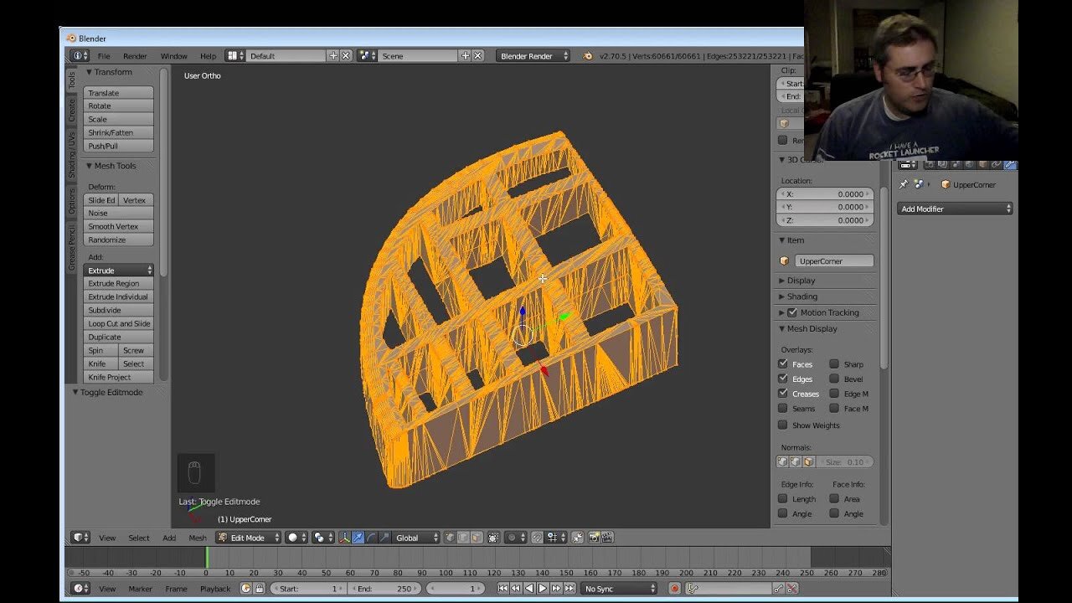This screenshot has height=603, width=1072.
Task: Select the translate manipulator arrow icon
Action: [358, 538]
